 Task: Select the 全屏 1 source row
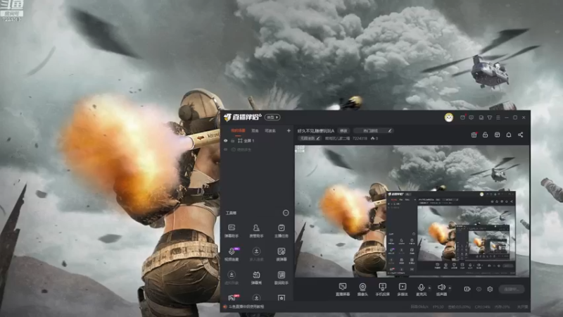[x=257, y=141]
